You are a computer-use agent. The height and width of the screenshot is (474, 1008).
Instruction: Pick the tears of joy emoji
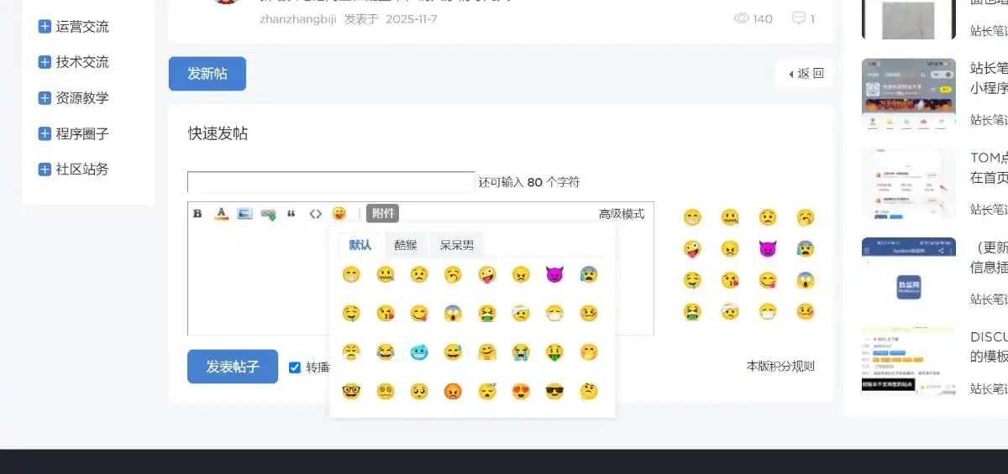(385, 352)
